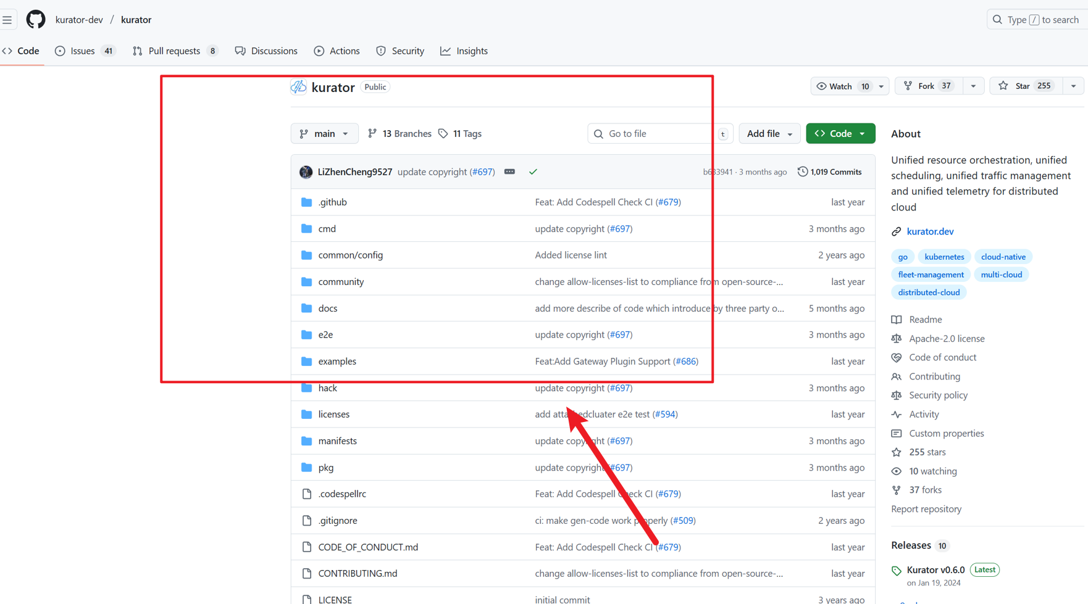Watch the kurator repository

pyautogui.click(x=842, y=86)
